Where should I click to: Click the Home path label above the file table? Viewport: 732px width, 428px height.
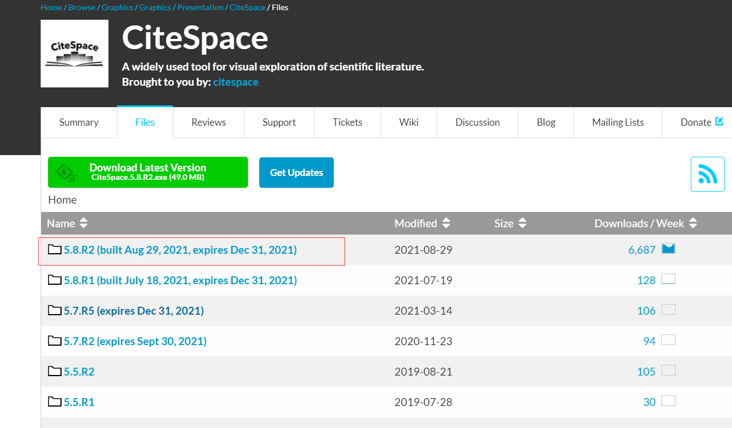coord(62,200)
